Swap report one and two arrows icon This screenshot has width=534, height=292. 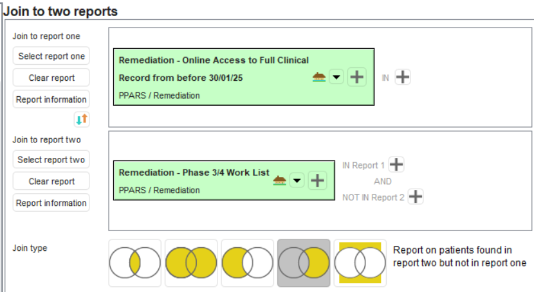82,119
